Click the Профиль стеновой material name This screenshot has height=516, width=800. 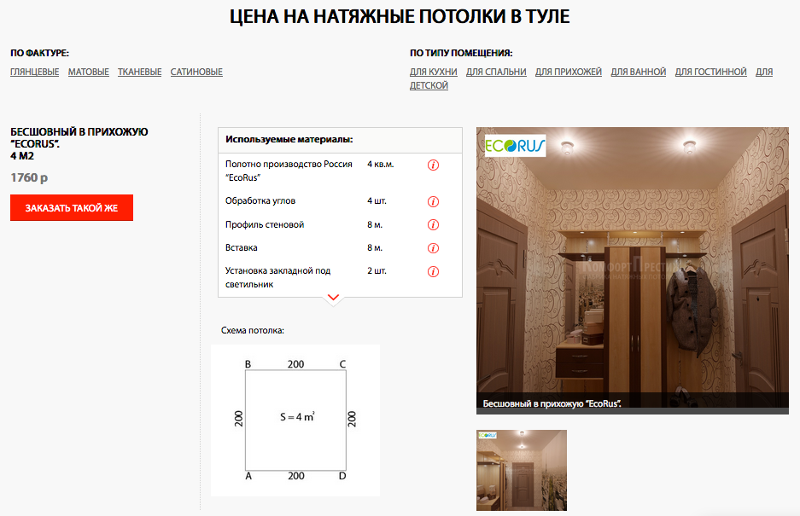[265, 224]
